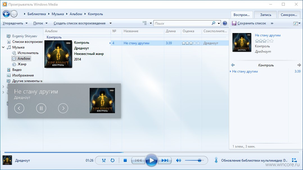Sort by the Оценка column header
This screenshot has height=170, width=303.
[191, 31]
